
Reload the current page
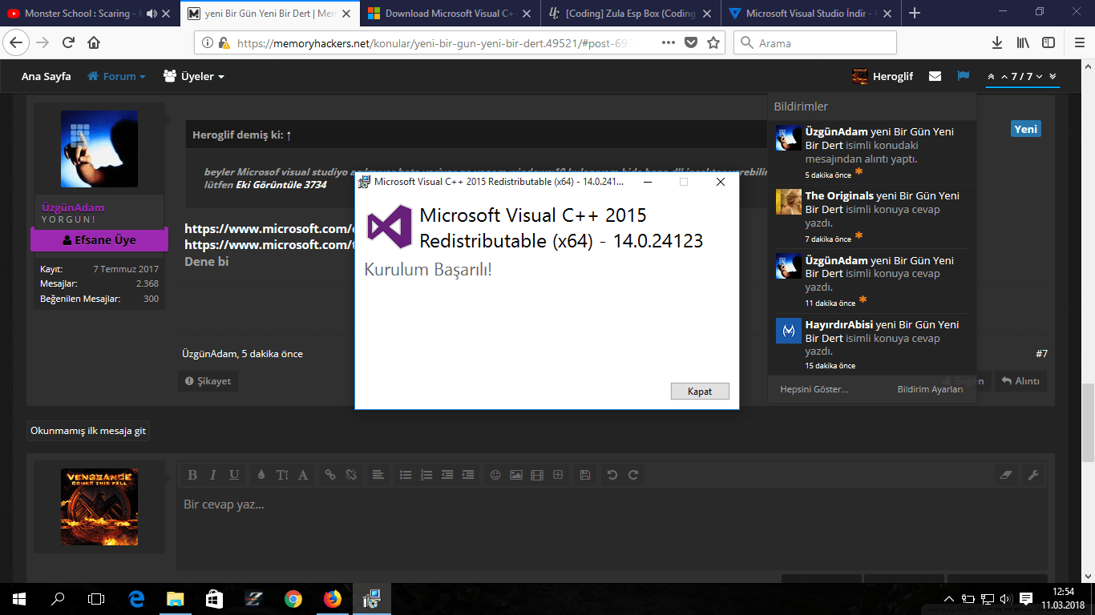pyautogui.click(x=69, y=43)
